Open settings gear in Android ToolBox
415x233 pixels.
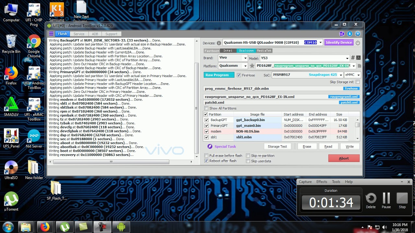pyautogui.click(x=358, y=34)
